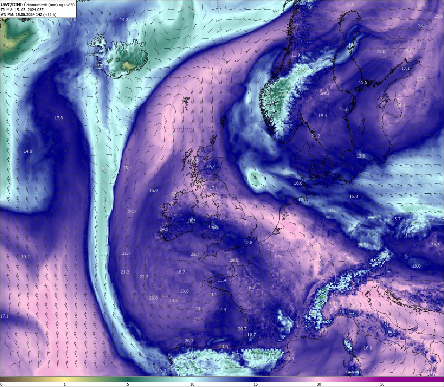The height and width of the screenshot is (387, 444).
Task: Click the map value '11.5'
Action: click(333, 211)
